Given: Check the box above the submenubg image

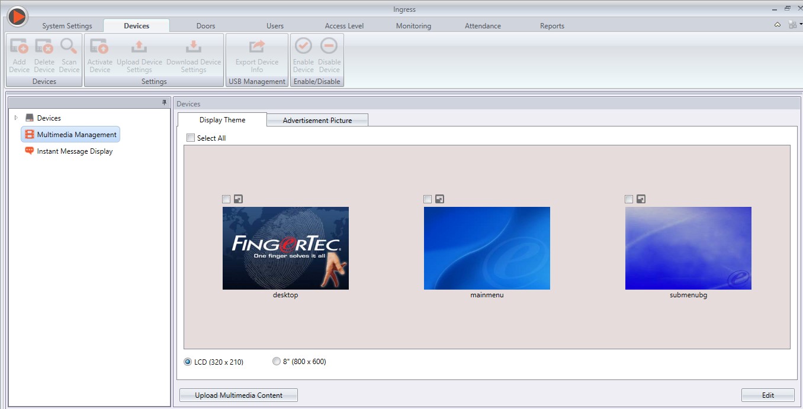Looking at the screenshot, I should [x=629, y=199].
